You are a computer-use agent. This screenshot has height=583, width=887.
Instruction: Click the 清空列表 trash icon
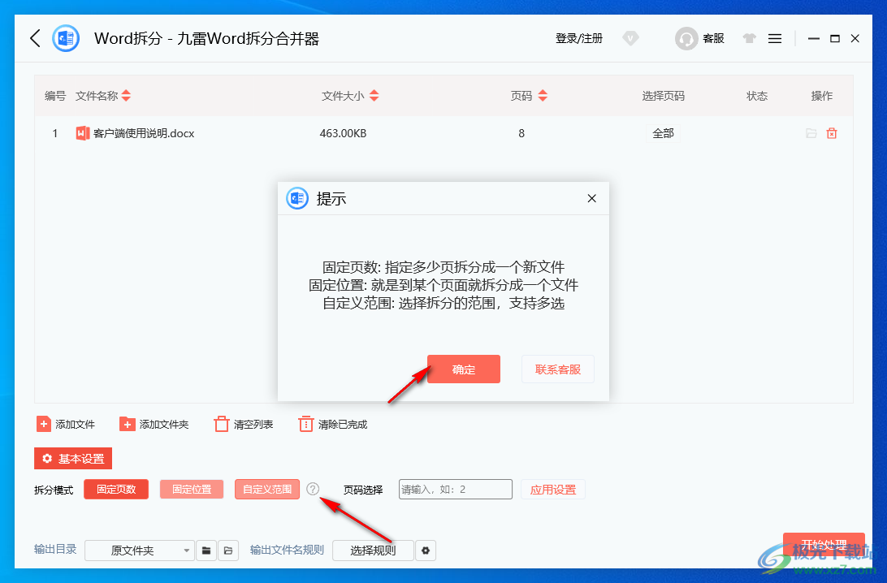coord(222,423)
